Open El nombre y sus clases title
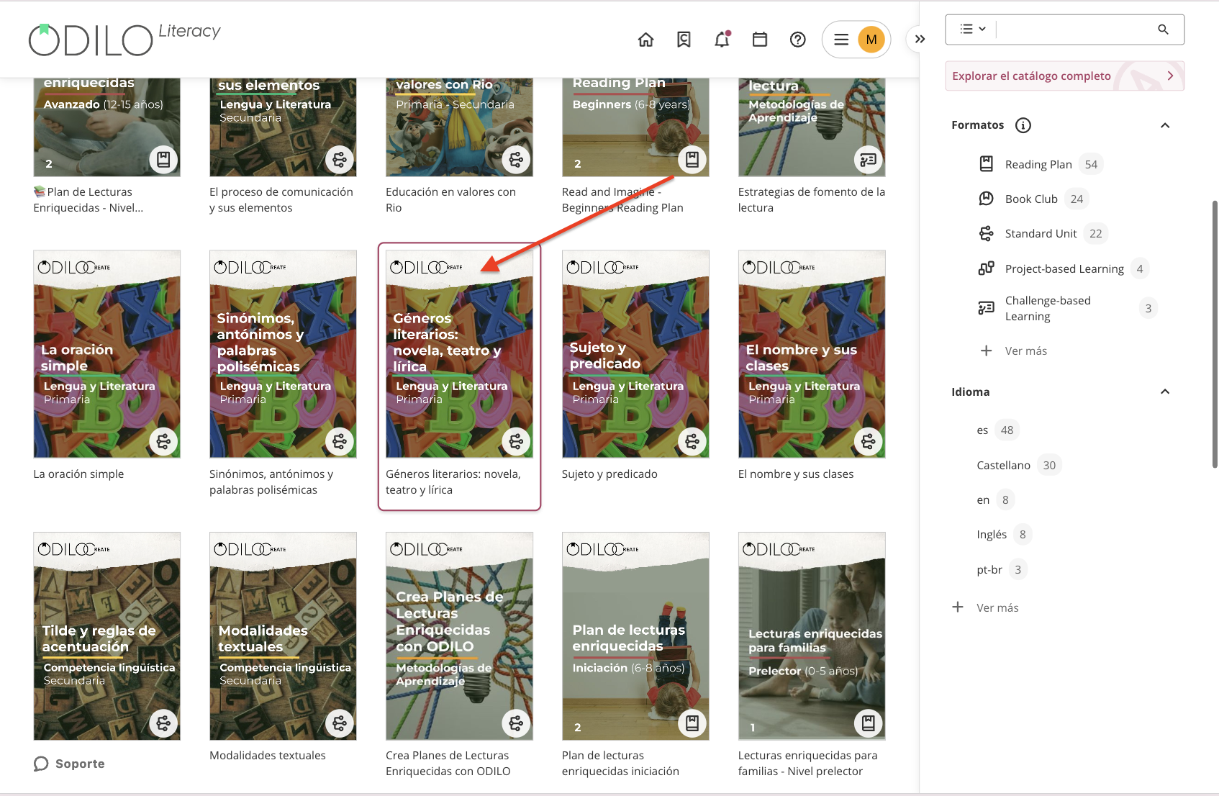Viewport: 1219px width, 796px height. tap(796, 474)
